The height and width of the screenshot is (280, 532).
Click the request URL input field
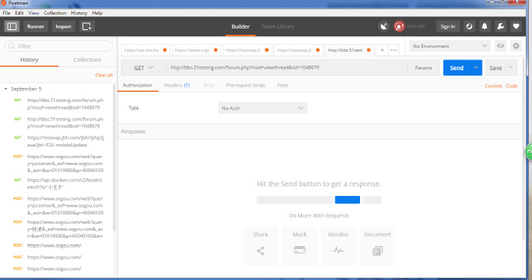pos(287,68)
